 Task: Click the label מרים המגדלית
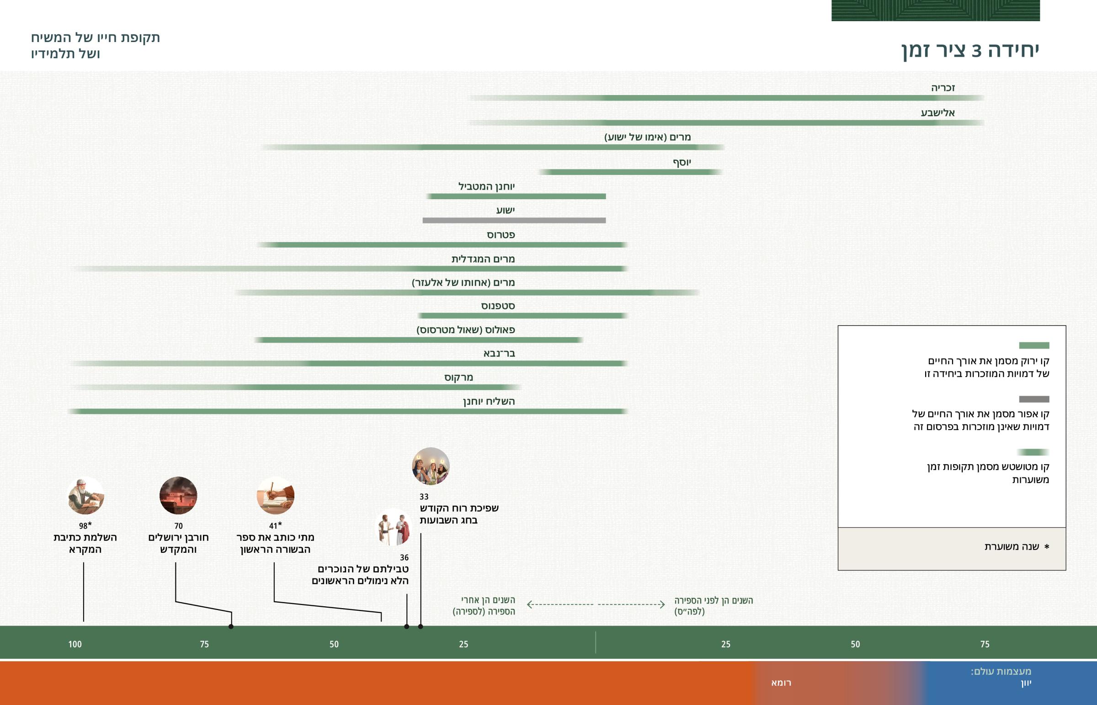(483, 259)
